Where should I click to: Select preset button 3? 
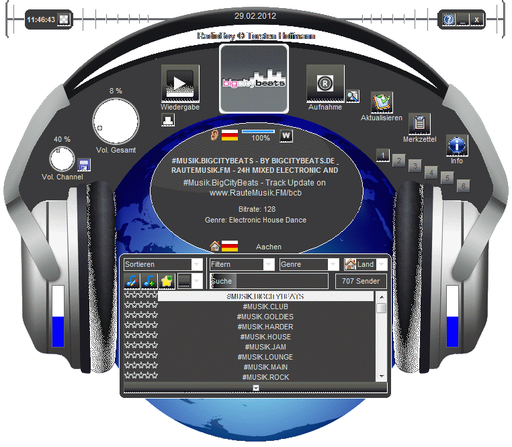(415, 165)
